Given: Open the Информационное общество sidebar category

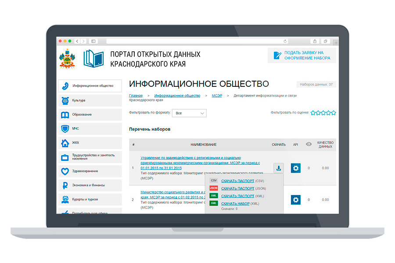Looking at the screenshot, I should point(90,86).
